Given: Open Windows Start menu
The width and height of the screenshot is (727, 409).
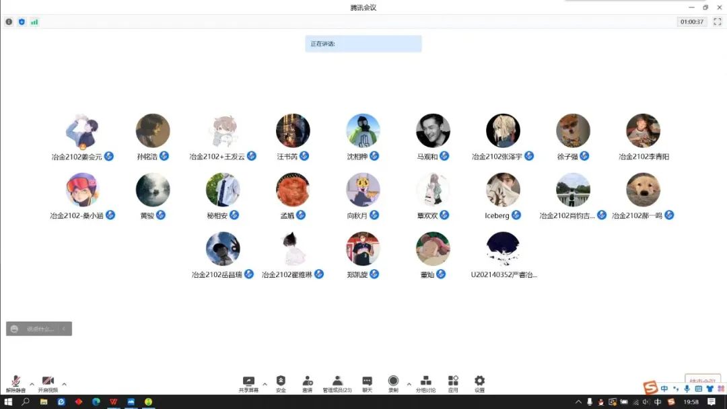Looking at the screenshot, I should click(8, 402).
